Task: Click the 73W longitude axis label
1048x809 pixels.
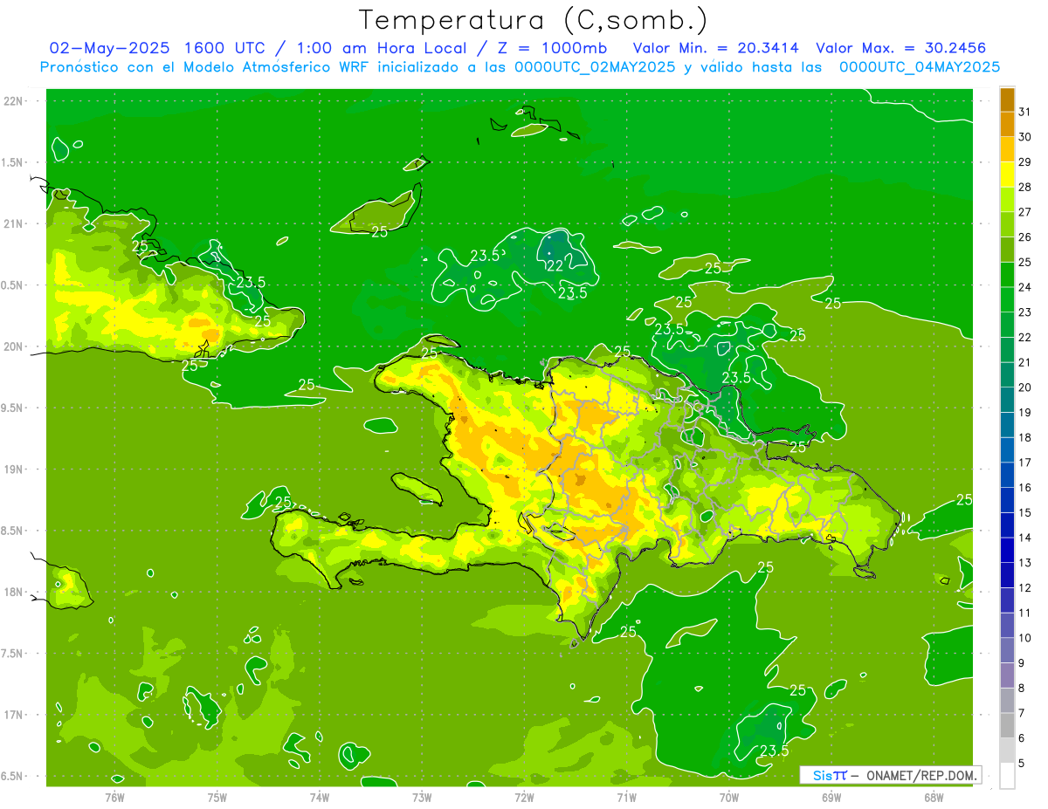Action: point(422,797)
